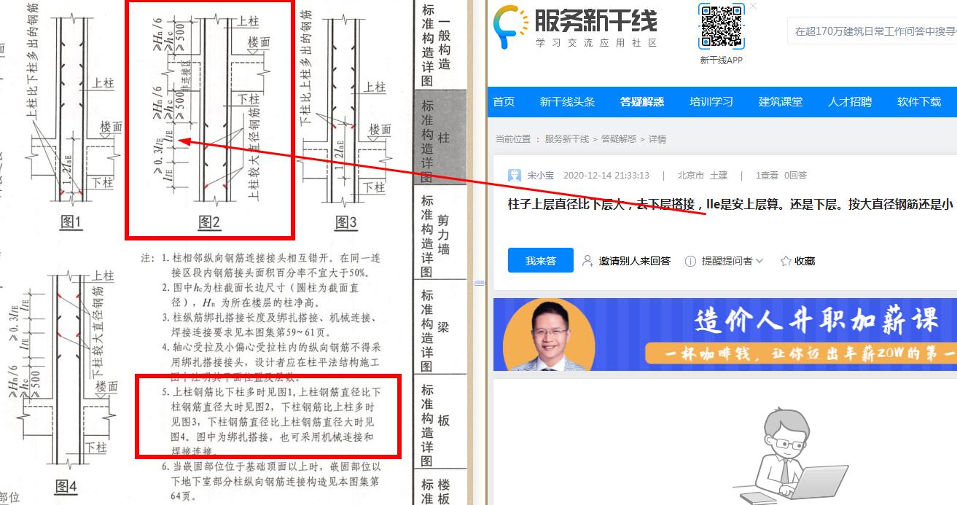Click the 图2 diagram caption
The image size is (957, 505).
[x=209, y=222]
